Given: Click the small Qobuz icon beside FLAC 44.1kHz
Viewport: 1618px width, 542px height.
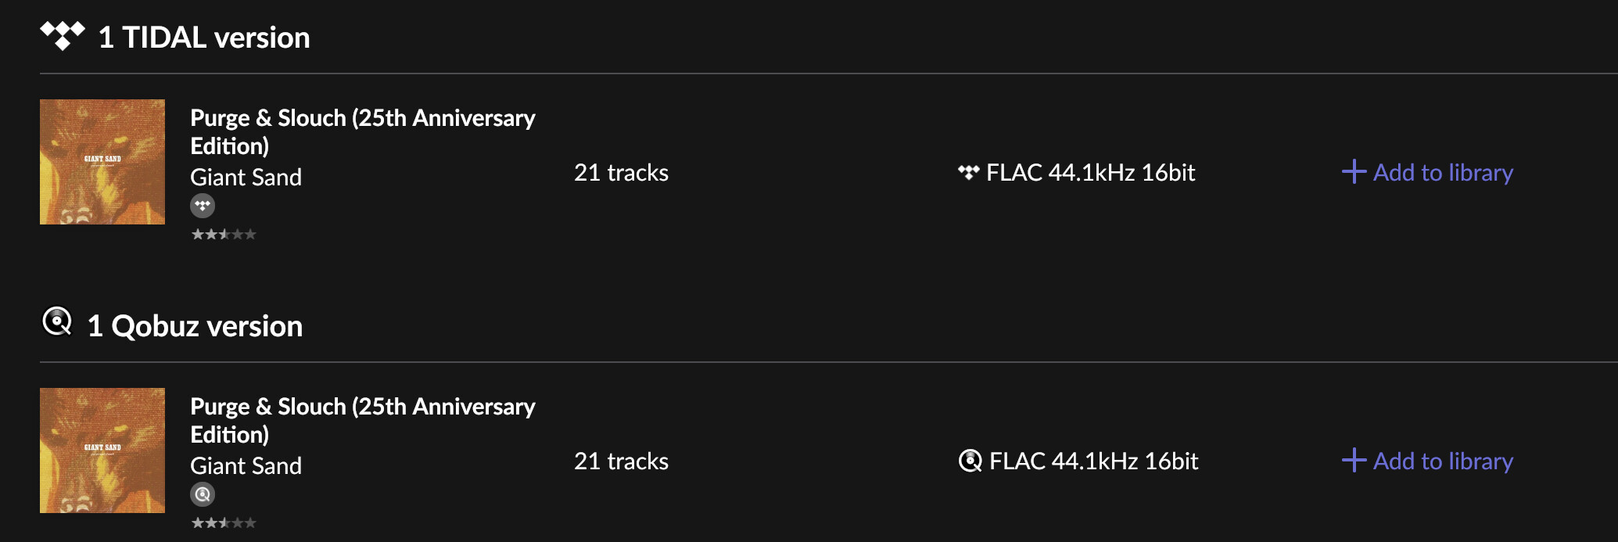Looking at the screenshot, I should (970, 461).
